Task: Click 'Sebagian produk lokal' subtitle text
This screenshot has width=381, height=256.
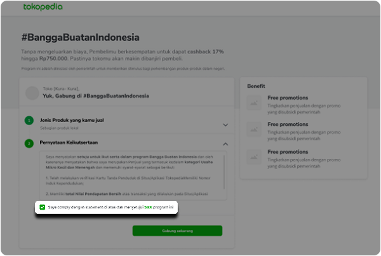Action: [x=59, y=128]
